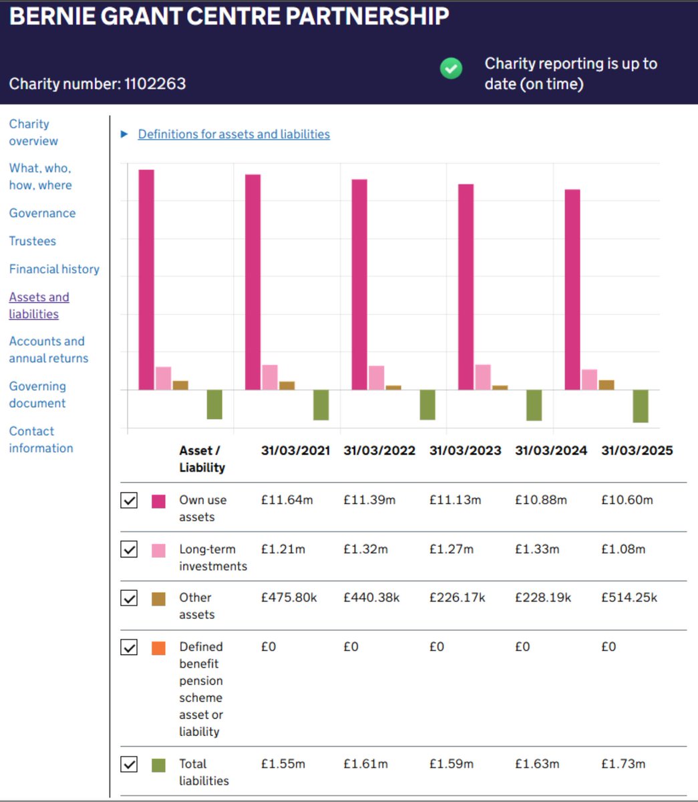Select the £228.19k other assets value
698x802 pixels.
(543, 597)
